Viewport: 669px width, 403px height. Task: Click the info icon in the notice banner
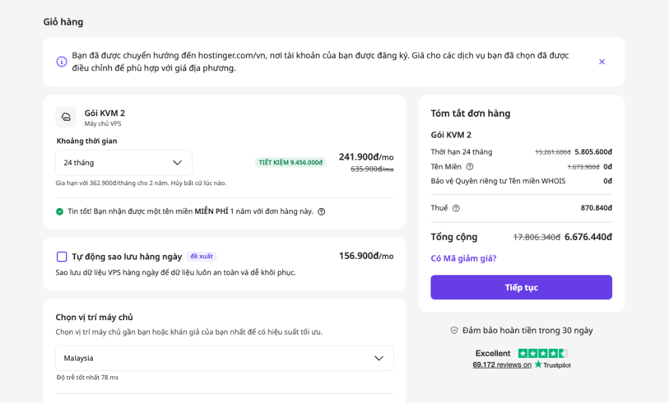[62, 62]
